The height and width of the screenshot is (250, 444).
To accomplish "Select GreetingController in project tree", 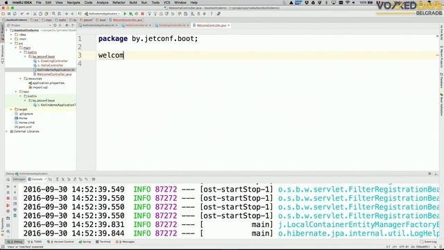I will click(x=54, y=61).
